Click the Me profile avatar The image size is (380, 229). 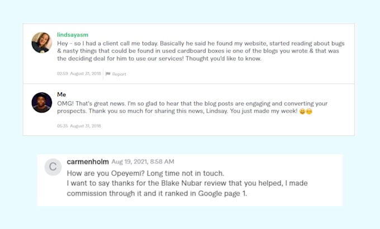42,102
